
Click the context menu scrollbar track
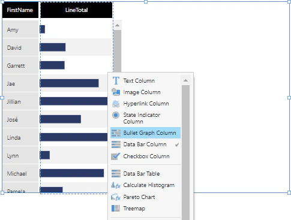[x=185, y=152]
